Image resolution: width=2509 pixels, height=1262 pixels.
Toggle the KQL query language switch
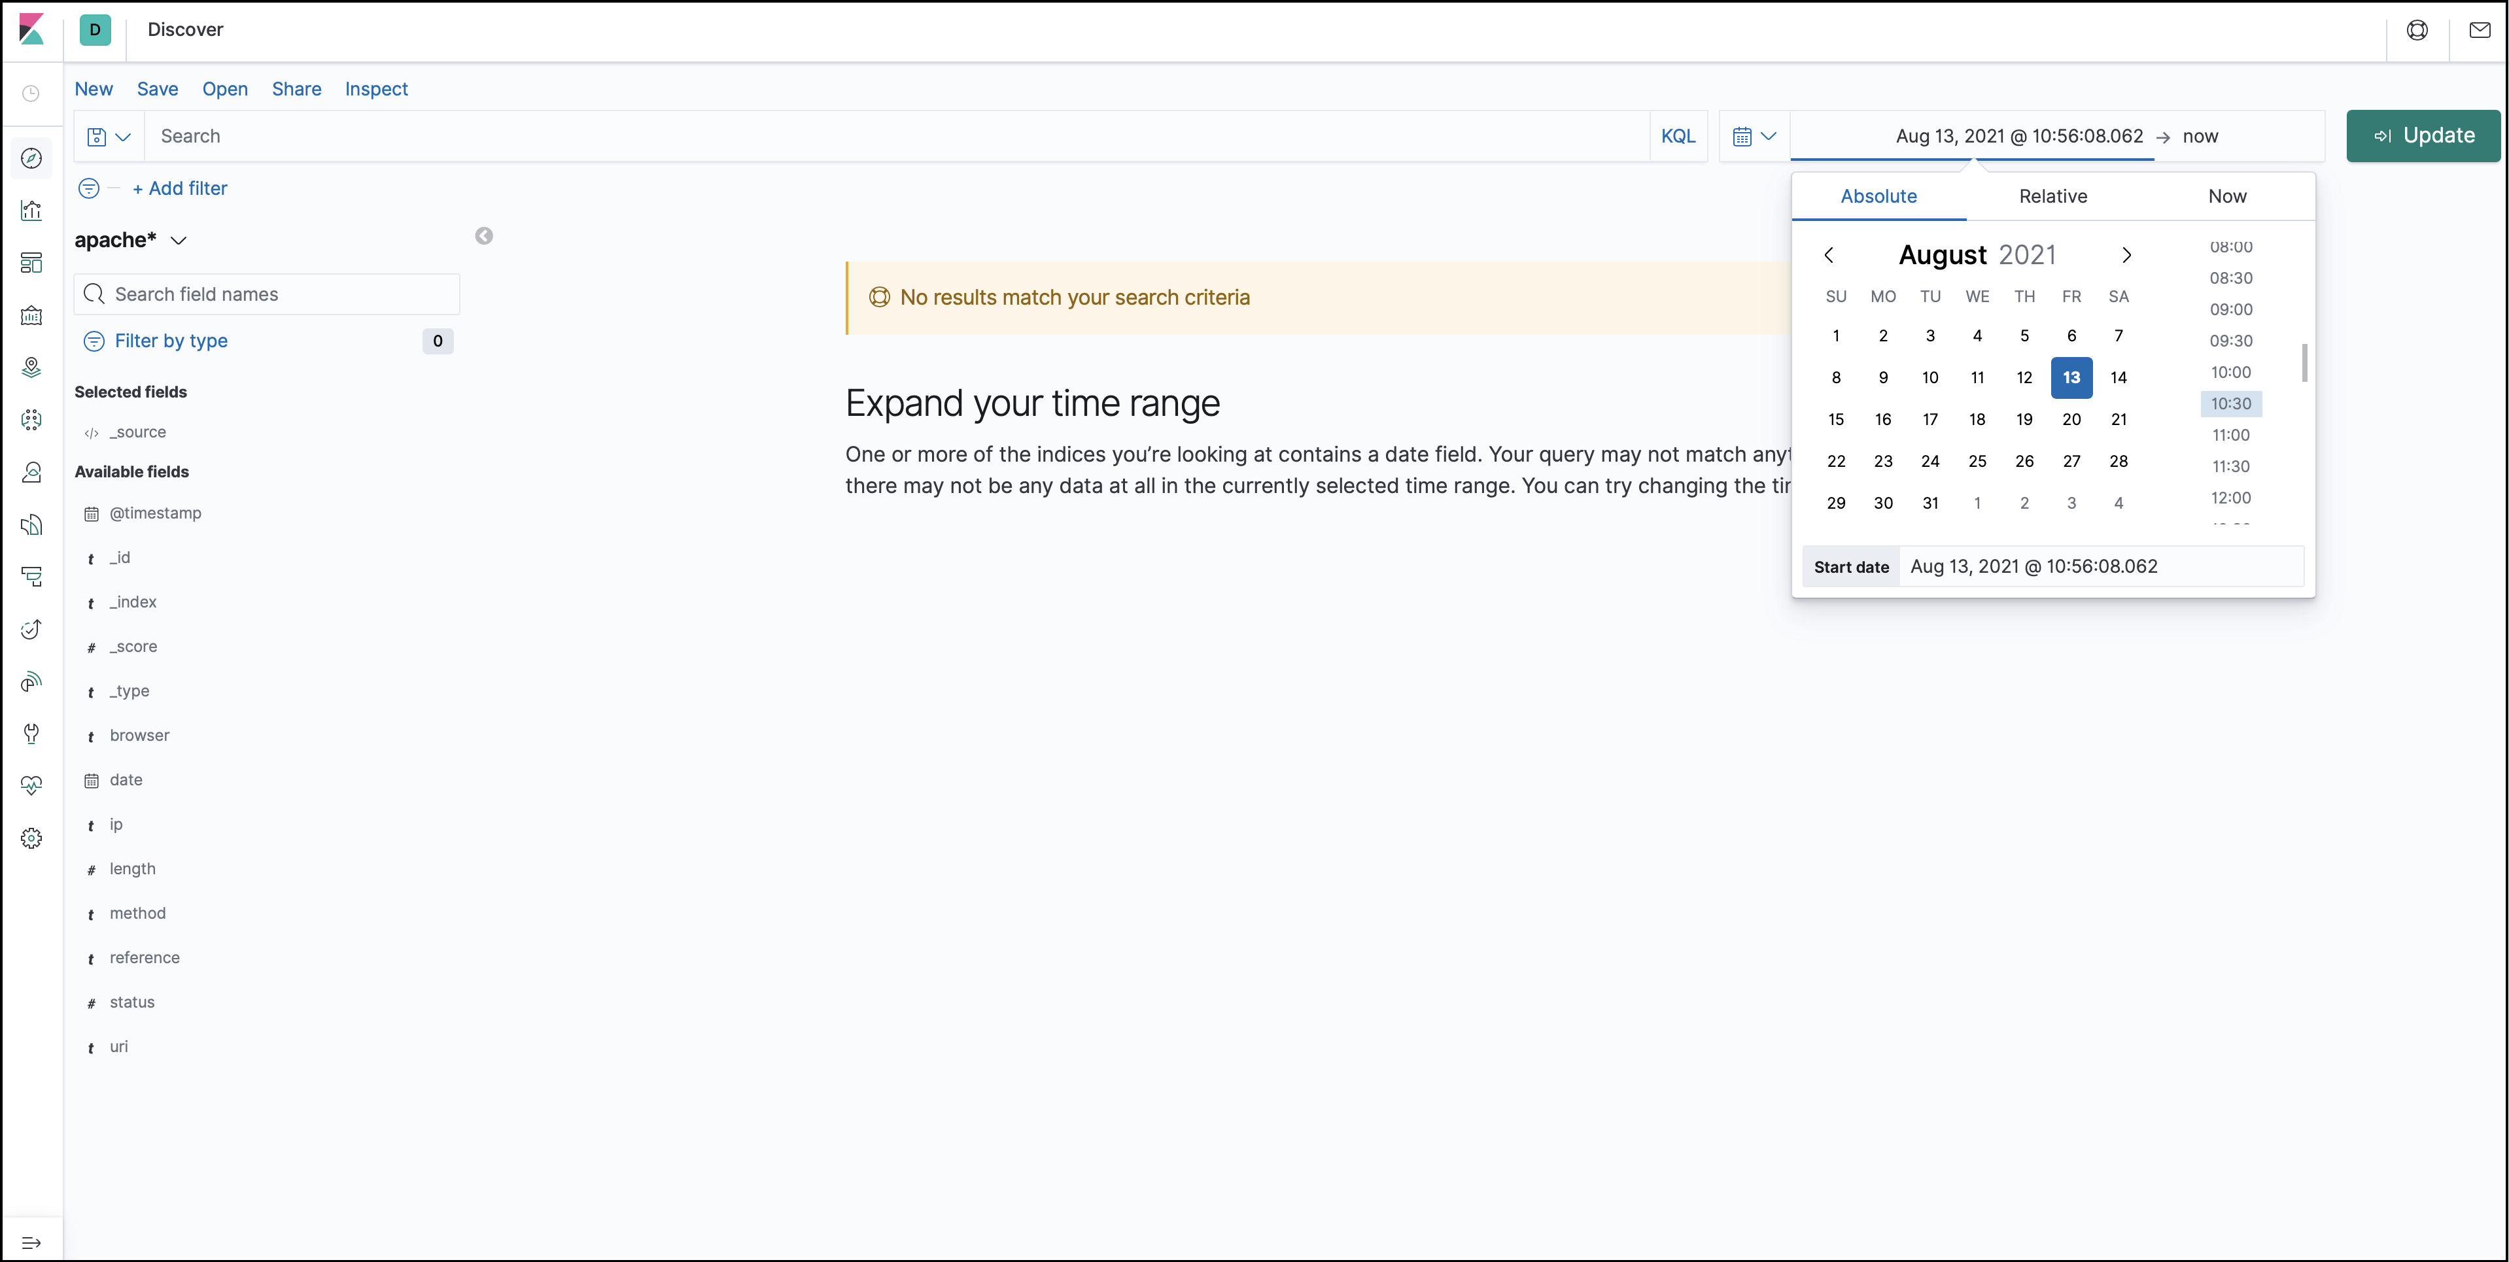pyautogui.click(x=1677, y=136)
